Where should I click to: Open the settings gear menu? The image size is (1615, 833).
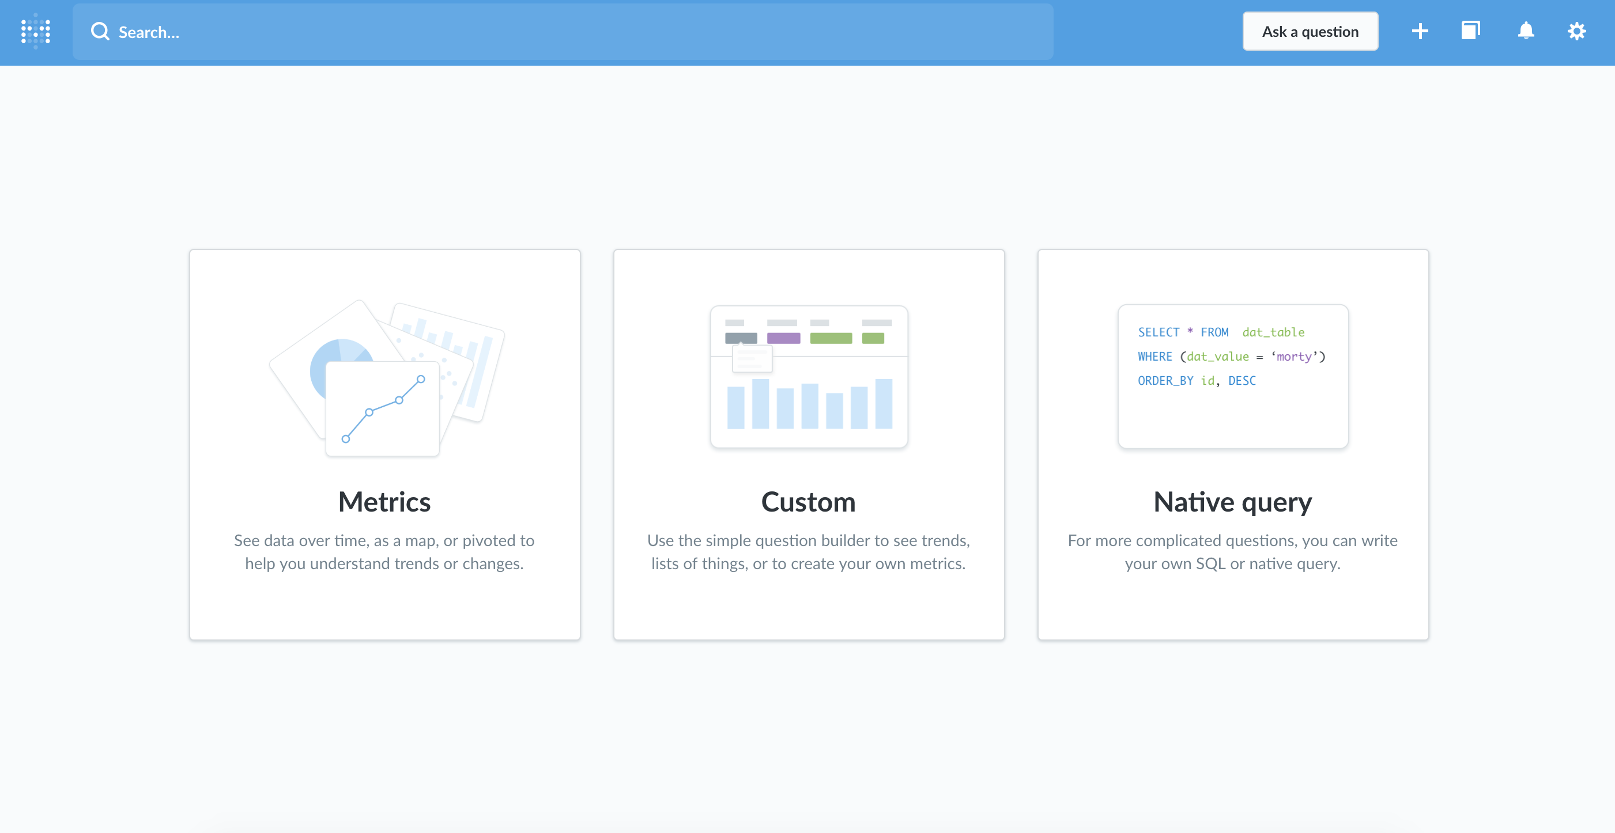pos(1577,31)
